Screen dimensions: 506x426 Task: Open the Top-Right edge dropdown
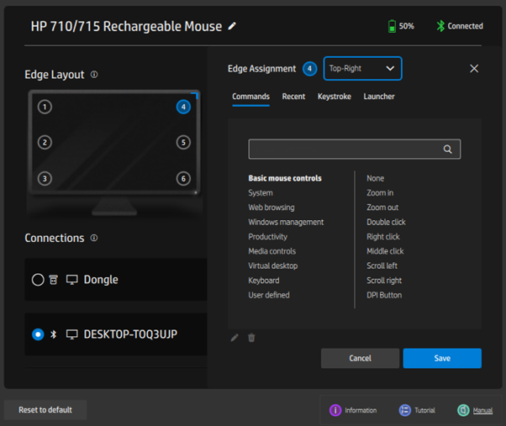point(363,68)
